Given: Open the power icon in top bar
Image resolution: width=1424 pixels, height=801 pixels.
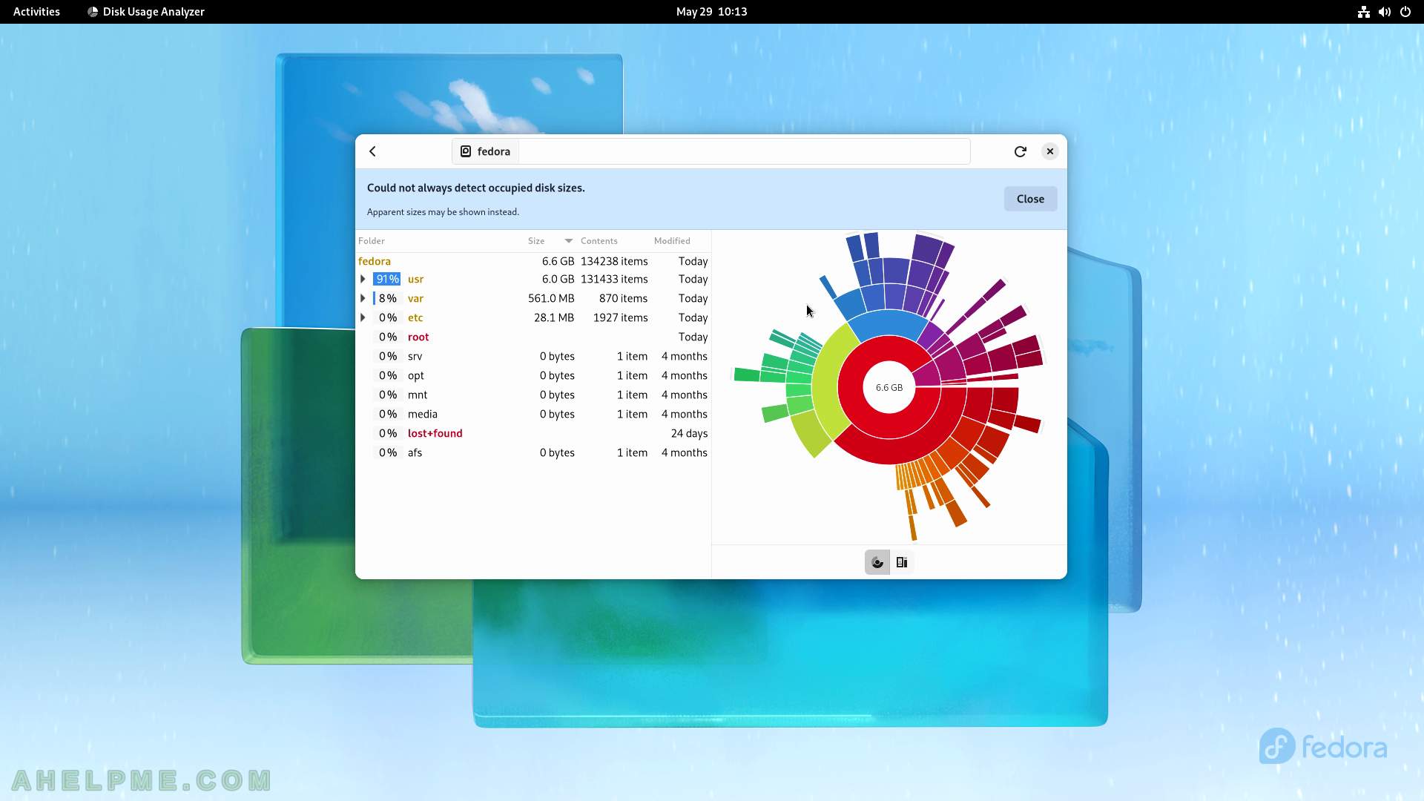Looking at the screenshot, I should click(x=1405, y=12).
